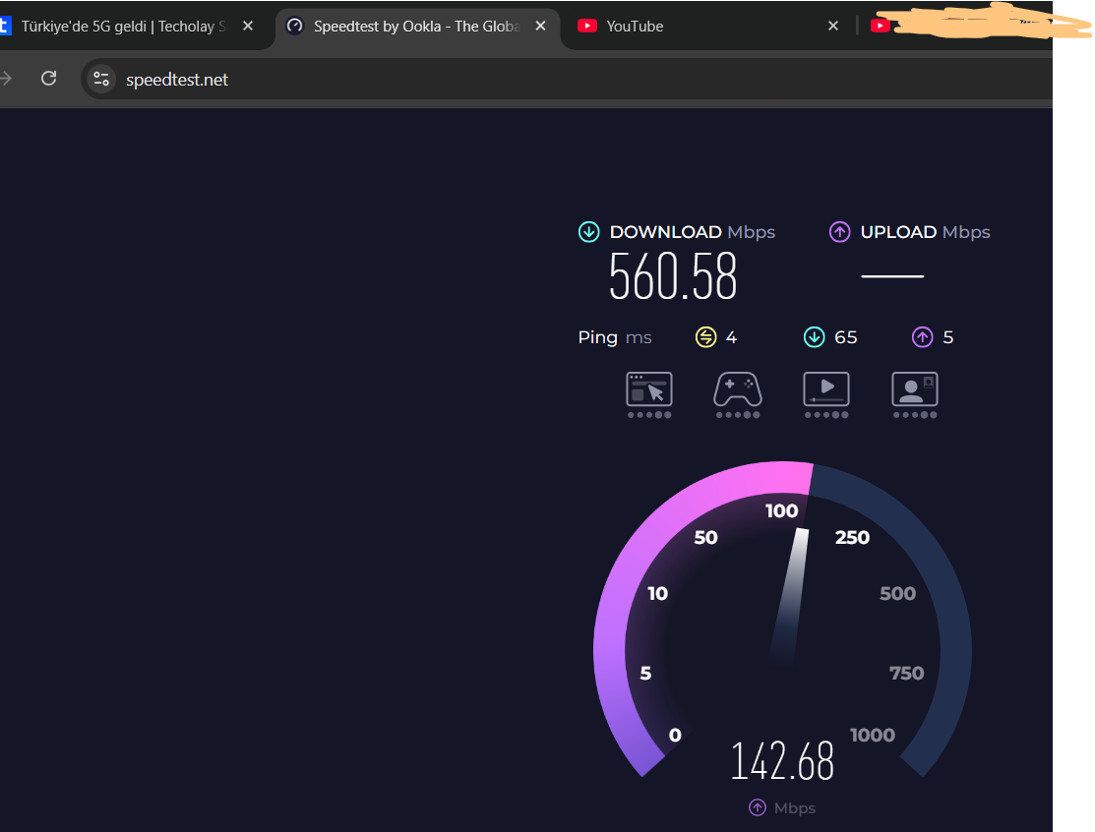The height and width of the screenshot is (832, 1095).
Task: Click the upload arrow icon below 142.68
Action: [x=758, y=807]
